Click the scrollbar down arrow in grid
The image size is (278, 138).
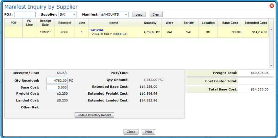271,66
